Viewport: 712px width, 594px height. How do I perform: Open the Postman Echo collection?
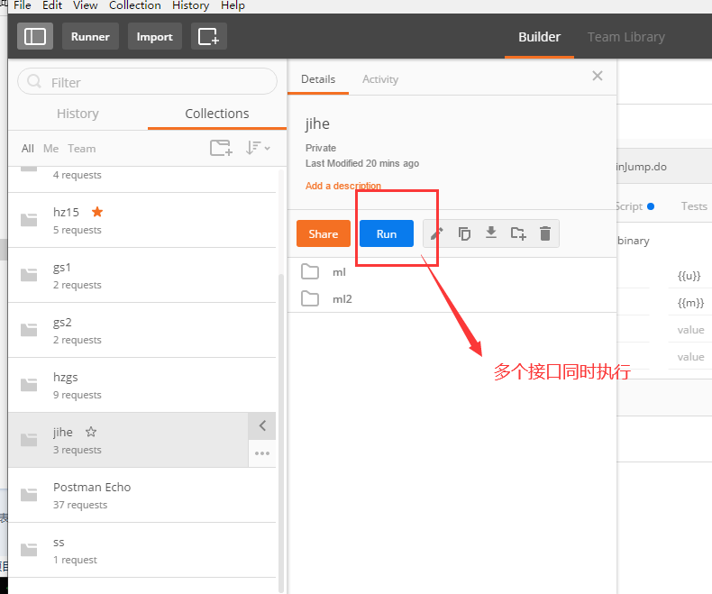142,495
